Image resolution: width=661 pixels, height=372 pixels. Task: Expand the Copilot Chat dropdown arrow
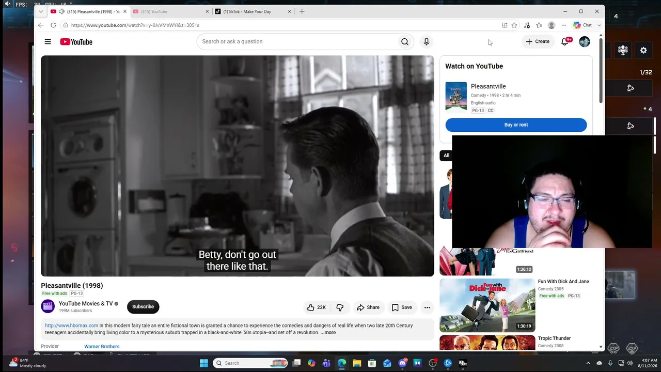[599, 25]
